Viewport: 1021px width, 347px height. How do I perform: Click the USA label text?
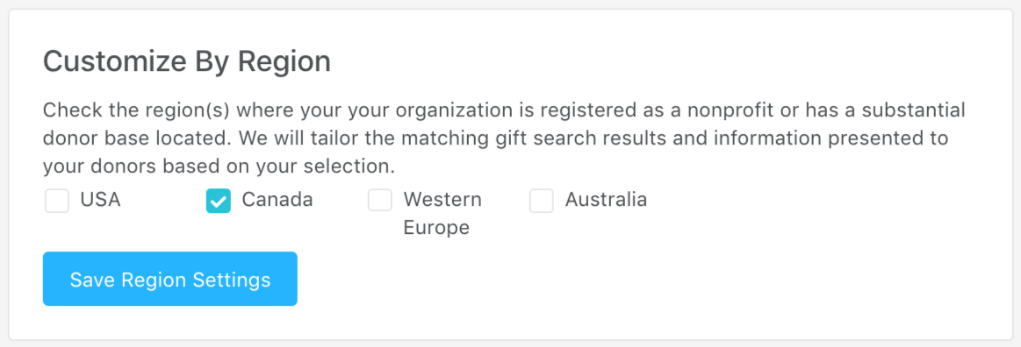coord(100,200)
